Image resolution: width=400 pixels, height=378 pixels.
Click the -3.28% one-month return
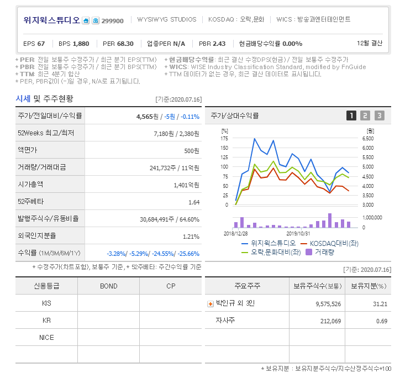coord(117,254)
